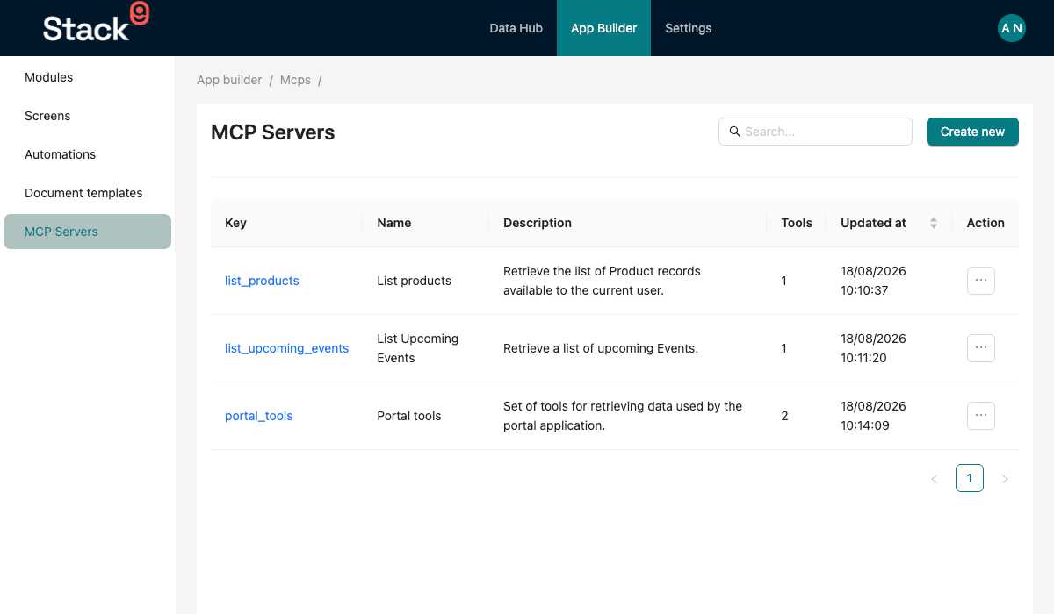This screenshot has width=1054, height=614.
Task: Click the search magnifier icon
Action: point(734,132)
